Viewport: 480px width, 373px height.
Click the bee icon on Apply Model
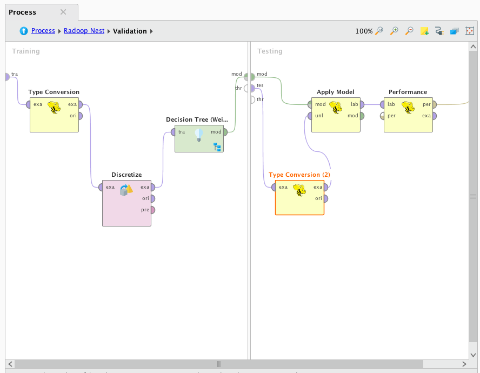point(336,107)
